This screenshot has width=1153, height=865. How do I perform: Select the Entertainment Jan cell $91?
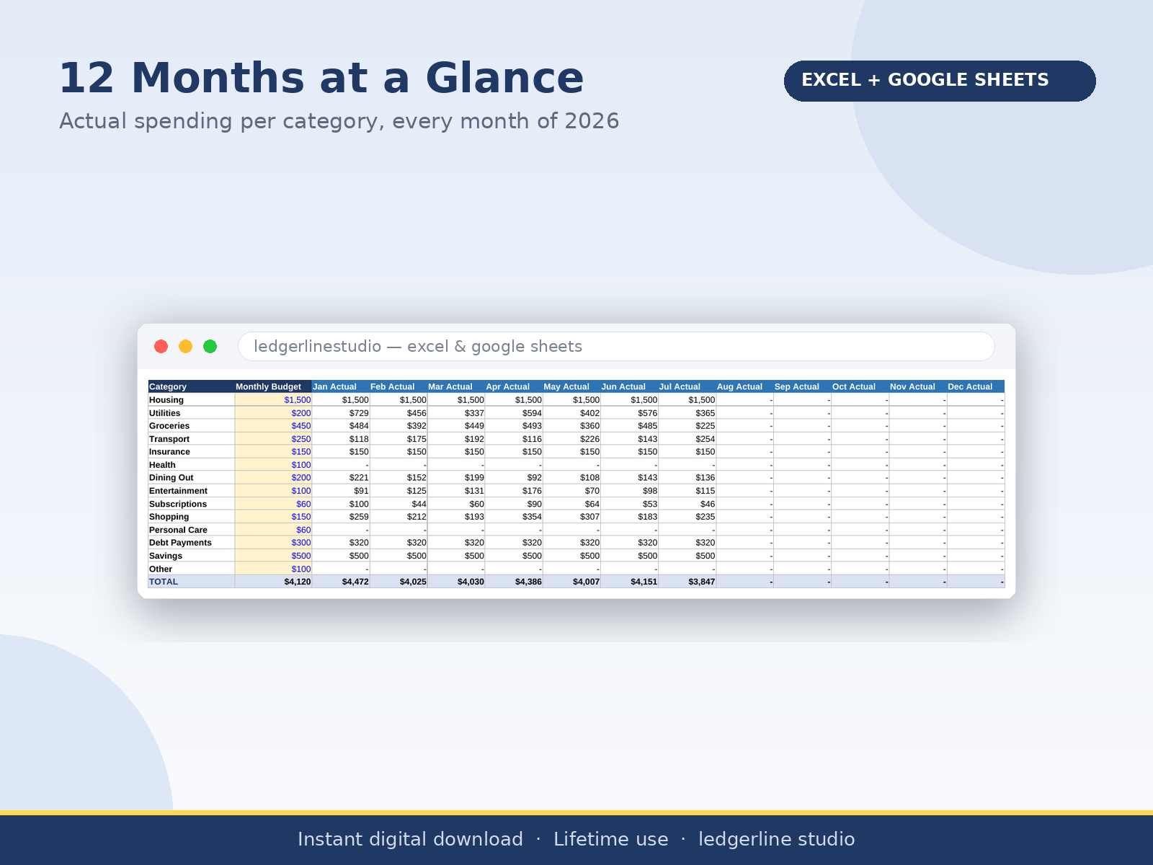click(x=341, y=491)
